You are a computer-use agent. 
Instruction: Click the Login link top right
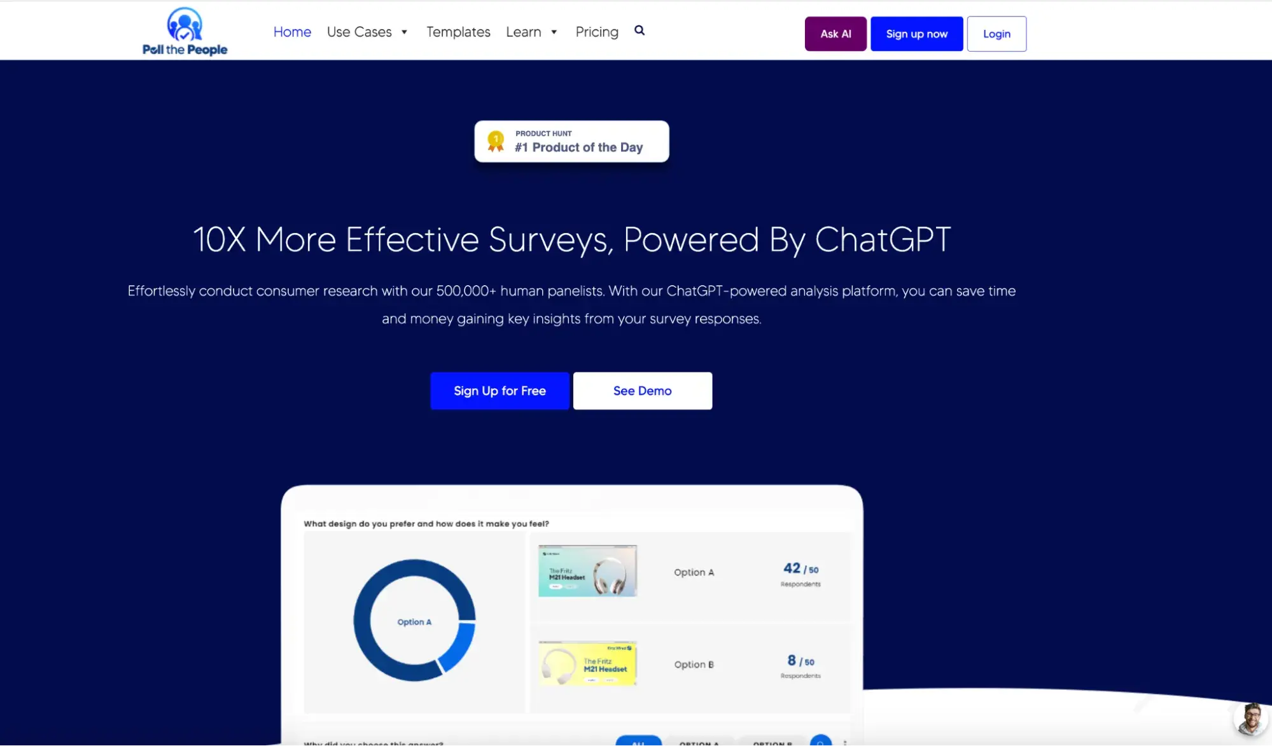[x=996, y=34]
